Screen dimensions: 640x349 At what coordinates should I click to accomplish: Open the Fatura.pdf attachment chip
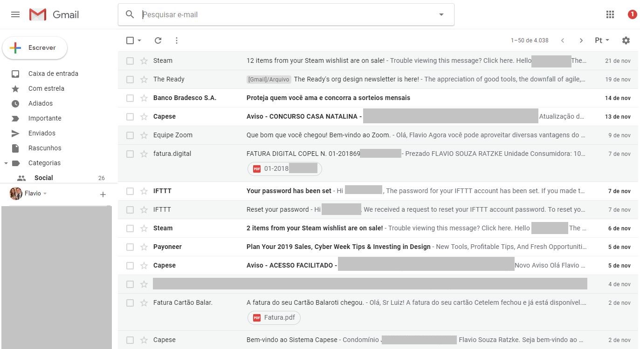[274, 317]
